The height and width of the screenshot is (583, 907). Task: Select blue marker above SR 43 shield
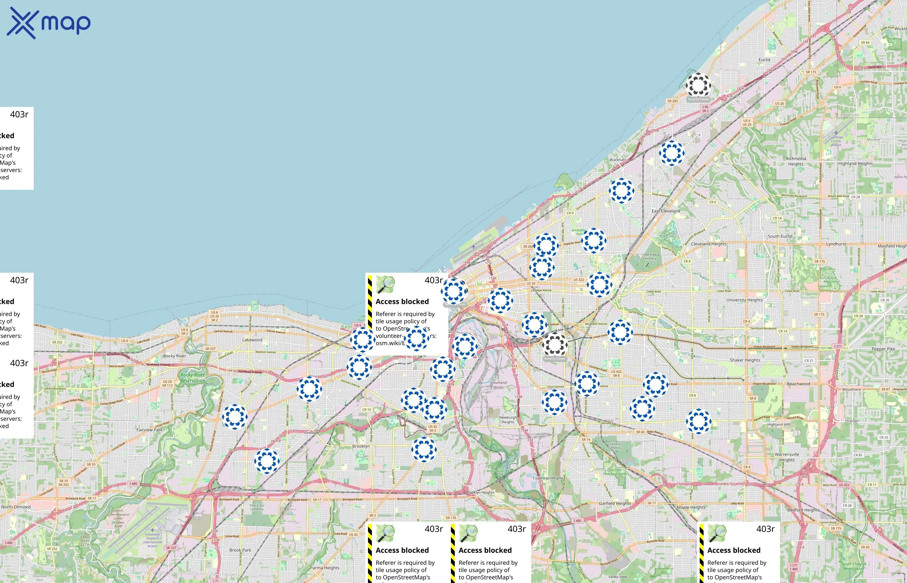tap(642, 408)
